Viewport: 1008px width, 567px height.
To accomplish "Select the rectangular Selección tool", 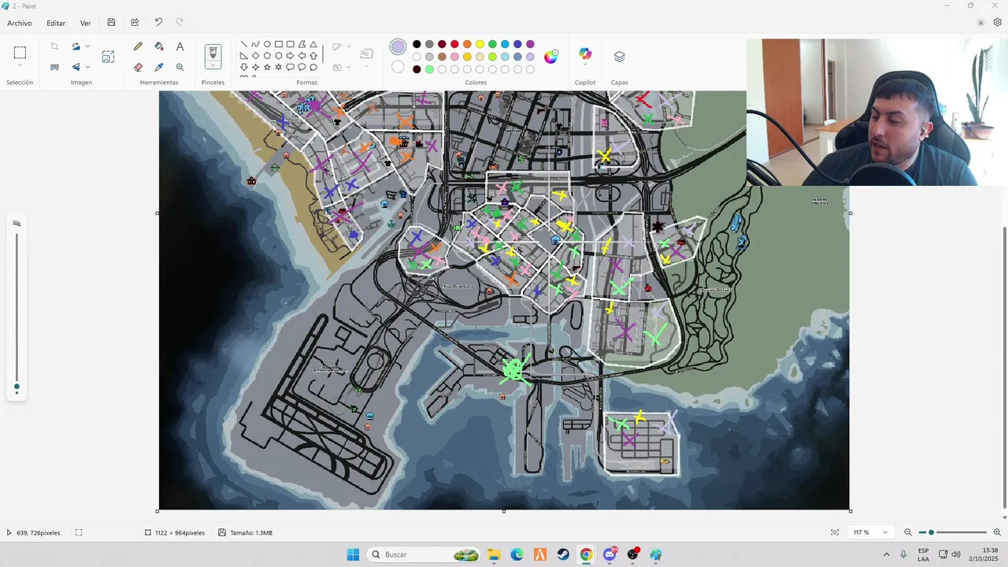I will tap(20, 53).
